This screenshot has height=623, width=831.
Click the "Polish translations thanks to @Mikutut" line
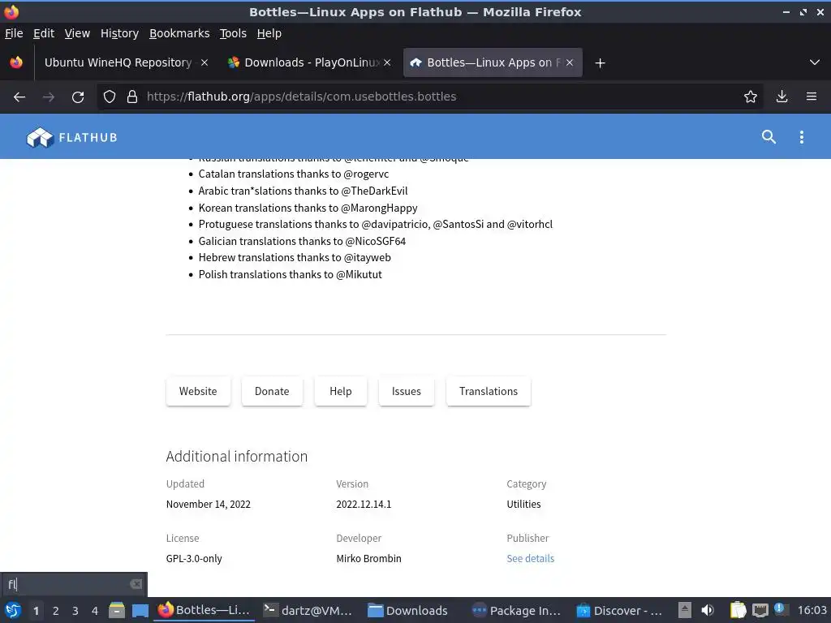[x=290, y=274]
